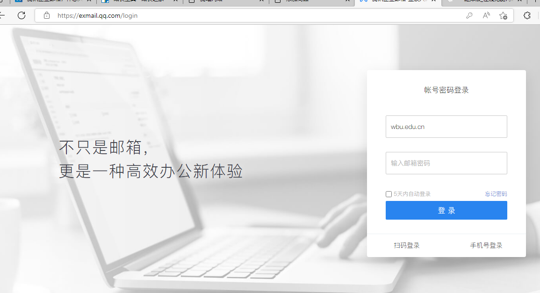
Task: Add this page to favorites
Action: coord(503,15)
